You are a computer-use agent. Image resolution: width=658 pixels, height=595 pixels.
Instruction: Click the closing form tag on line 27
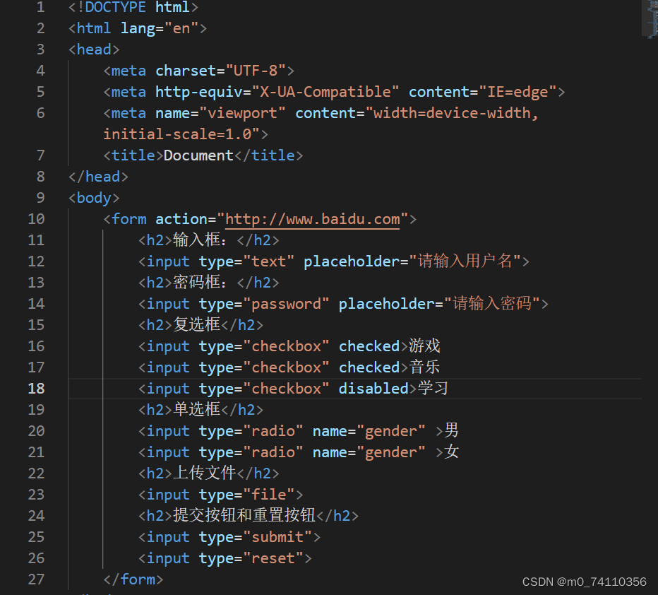click(133, 579)
